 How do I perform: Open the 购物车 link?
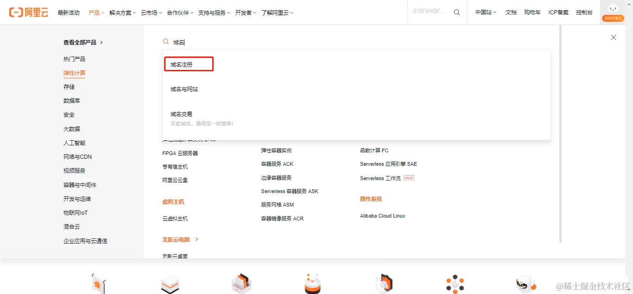click(x=532, y=13)
